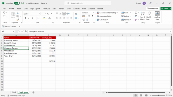The height and width of the screenshot is (97, 173).
Task: Open the Borders grid icon
Action: 38,18
